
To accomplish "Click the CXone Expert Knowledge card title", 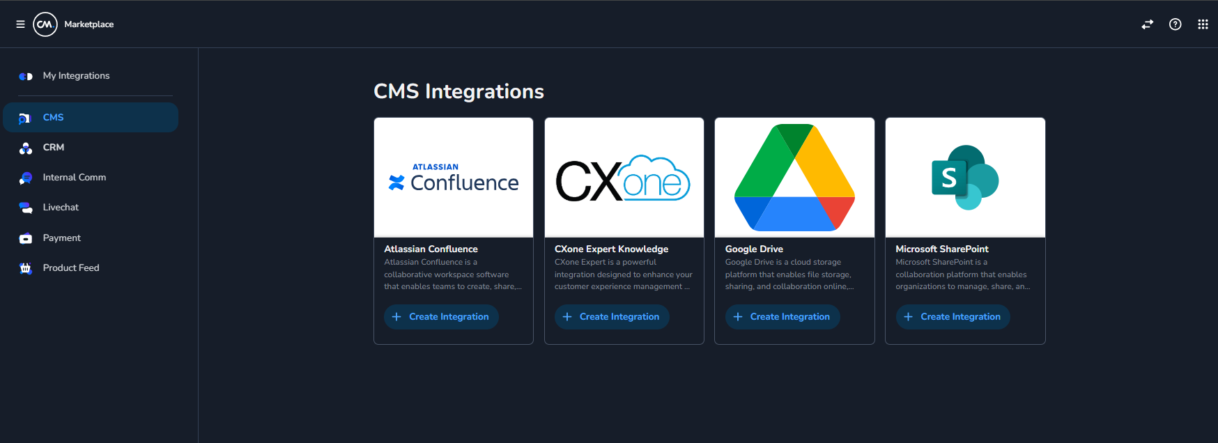I will point(611,249).
